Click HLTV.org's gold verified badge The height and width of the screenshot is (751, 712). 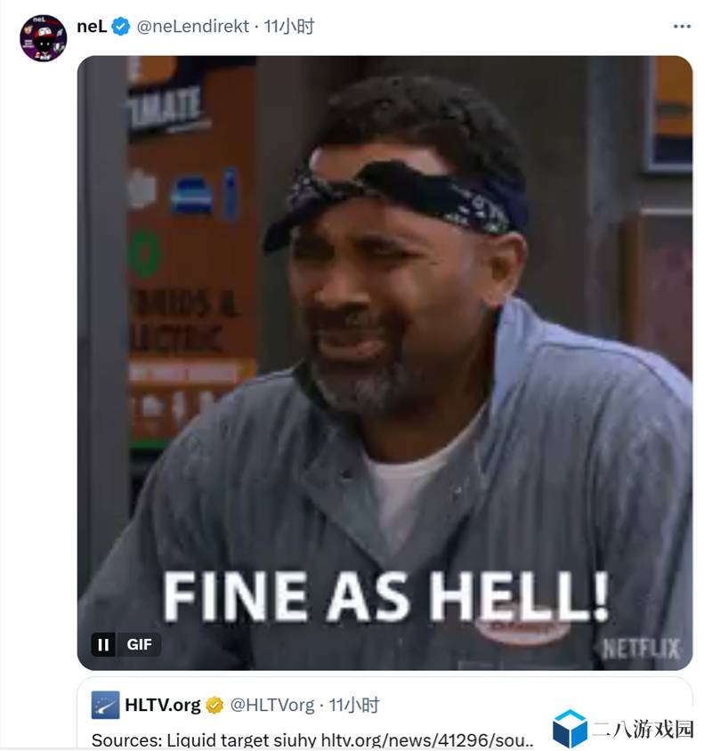(x=214, y=705)
